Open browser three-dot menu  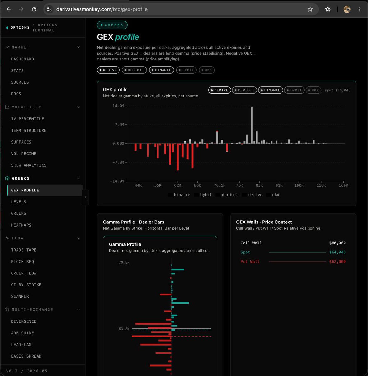pyautogui.click(x=360, y=9)
